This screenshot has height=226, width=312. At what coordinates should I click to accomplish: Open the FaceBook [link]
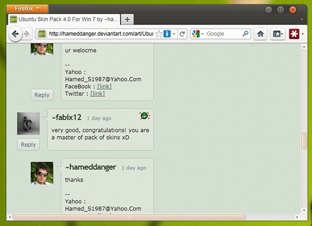click(x=104, y=86)
